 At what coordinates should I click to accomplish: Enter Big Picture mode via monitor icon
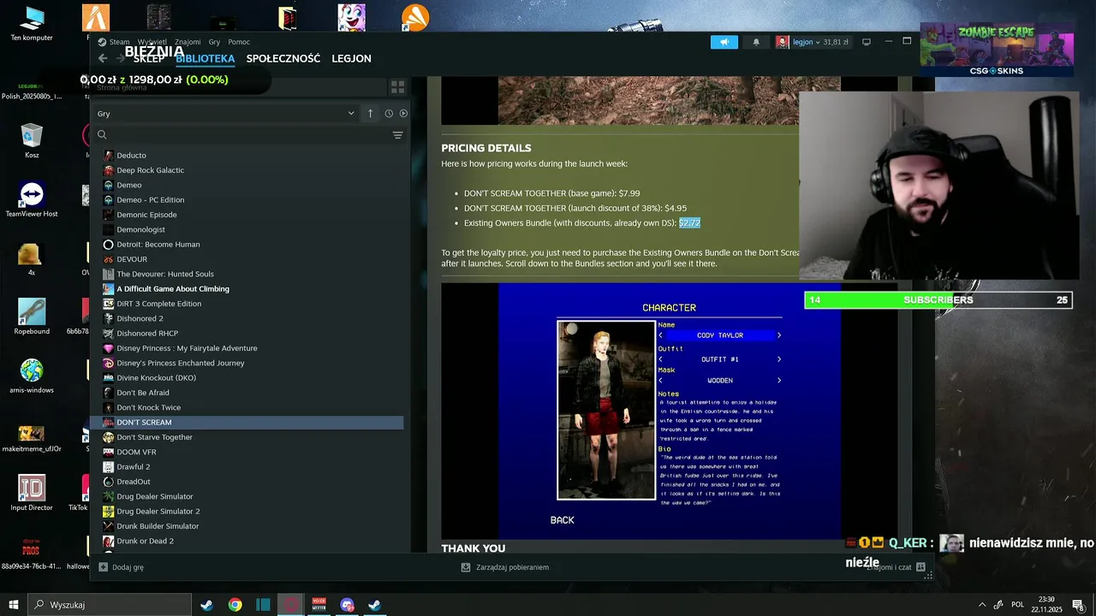tap(866, 42)
